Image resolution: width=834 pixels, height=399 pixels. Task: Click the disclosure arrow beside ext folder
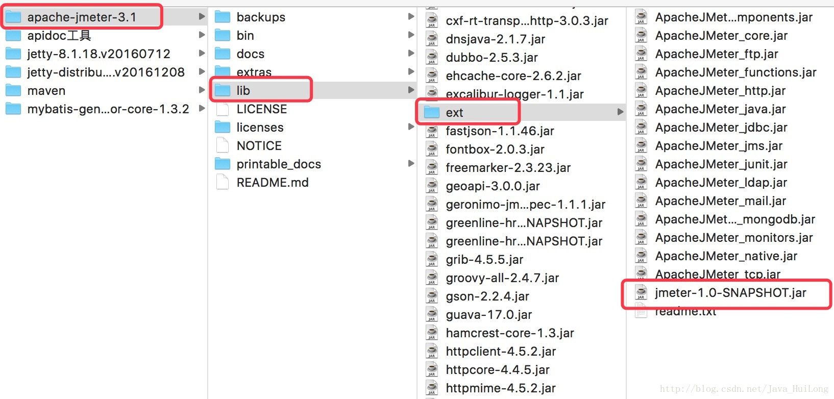(x=620, y=112)
